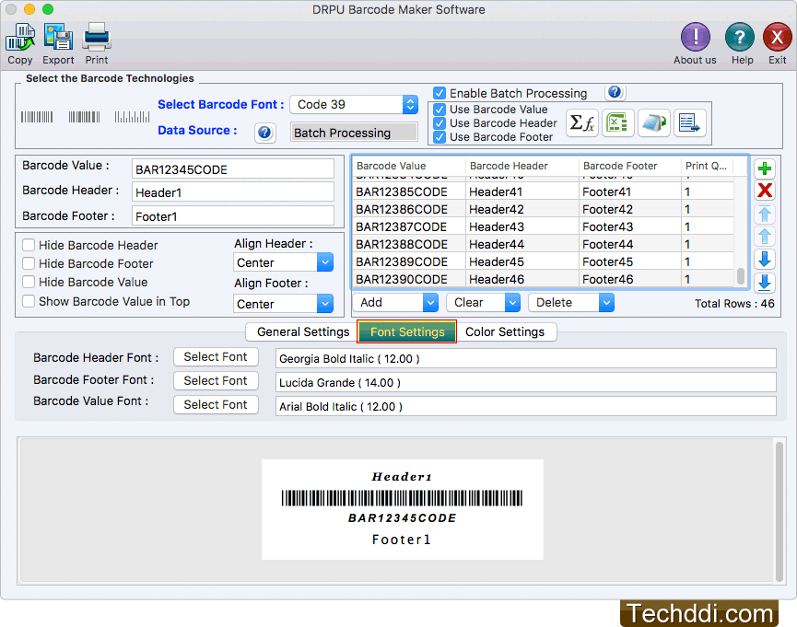
Task: Click the Barcode Footer input field
Action: [233, 216]
